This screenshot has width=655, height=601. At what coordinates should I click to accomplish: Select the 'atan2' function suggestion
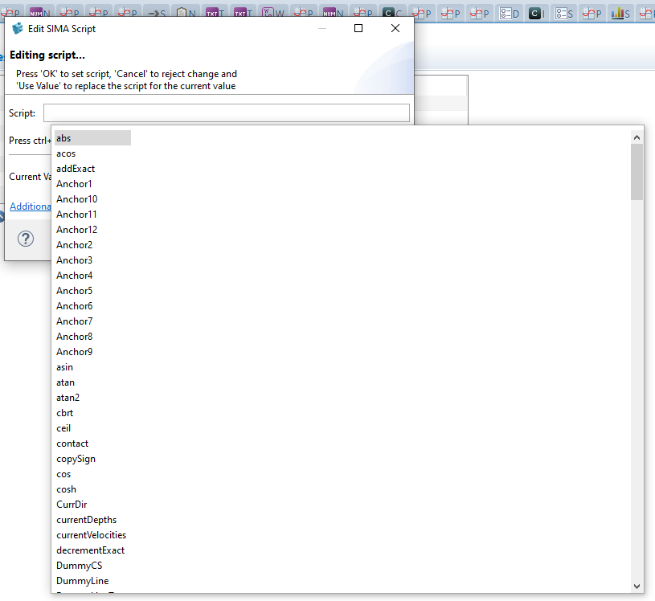tap(68, 398)
